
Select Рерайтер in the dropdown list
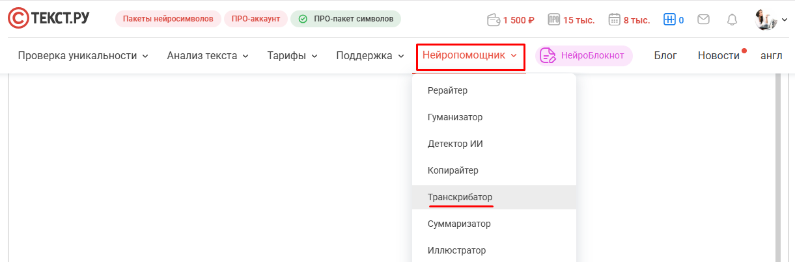point(447,90)
